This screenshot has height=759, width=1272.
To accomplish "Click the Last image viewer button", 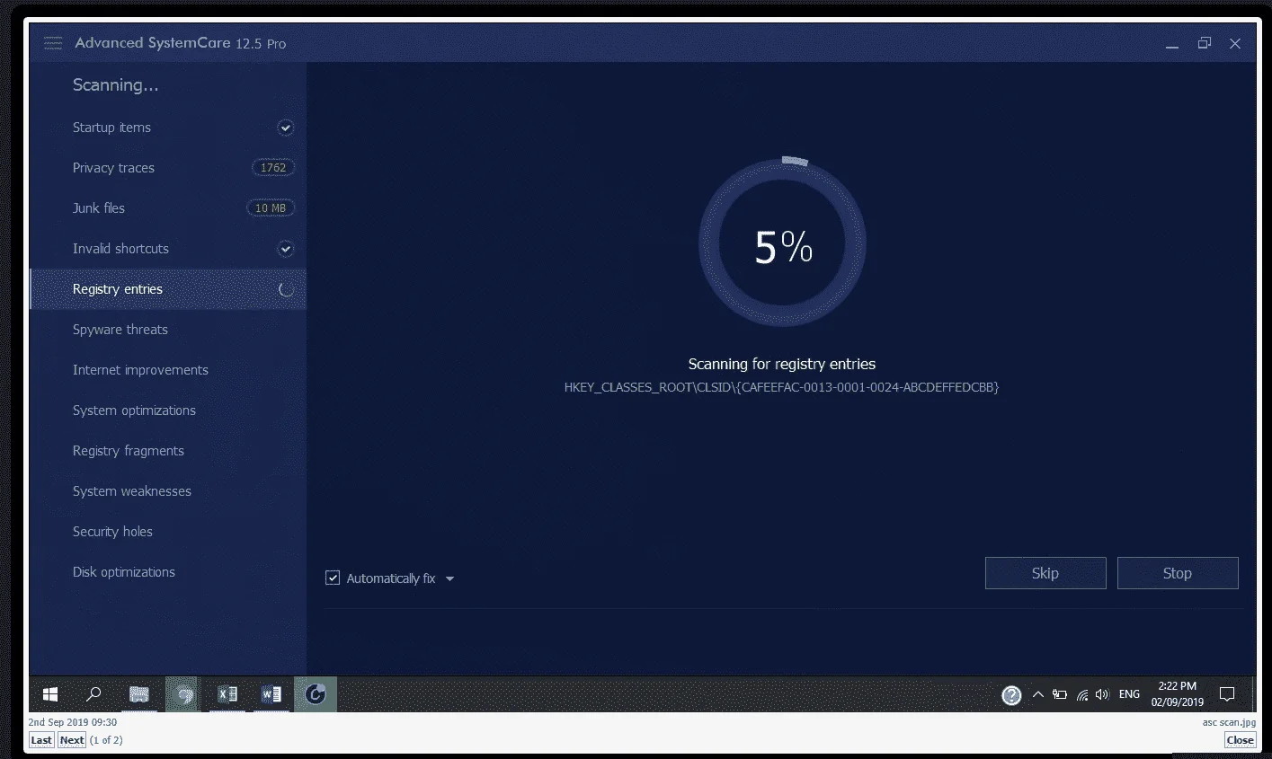I will click(x=41, y=740).
